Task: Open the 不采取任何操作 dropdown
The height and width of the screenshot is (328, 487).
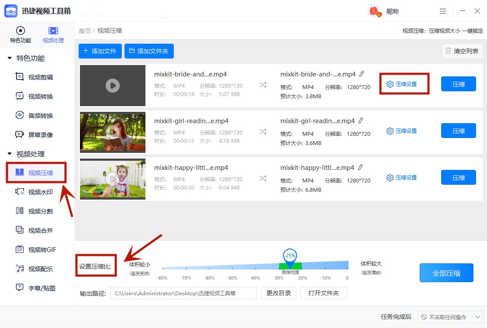Action: 450,317
